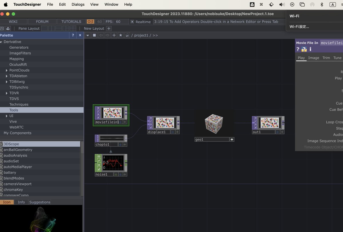The height and width of the screenshot is (232, 343).
Task: Click the square pane-type icon in the network bar
Action: coord(94,35)
